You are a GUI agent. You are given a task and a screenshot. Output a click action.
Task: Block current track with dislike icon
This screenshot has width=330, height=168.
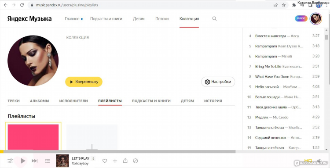136,161
